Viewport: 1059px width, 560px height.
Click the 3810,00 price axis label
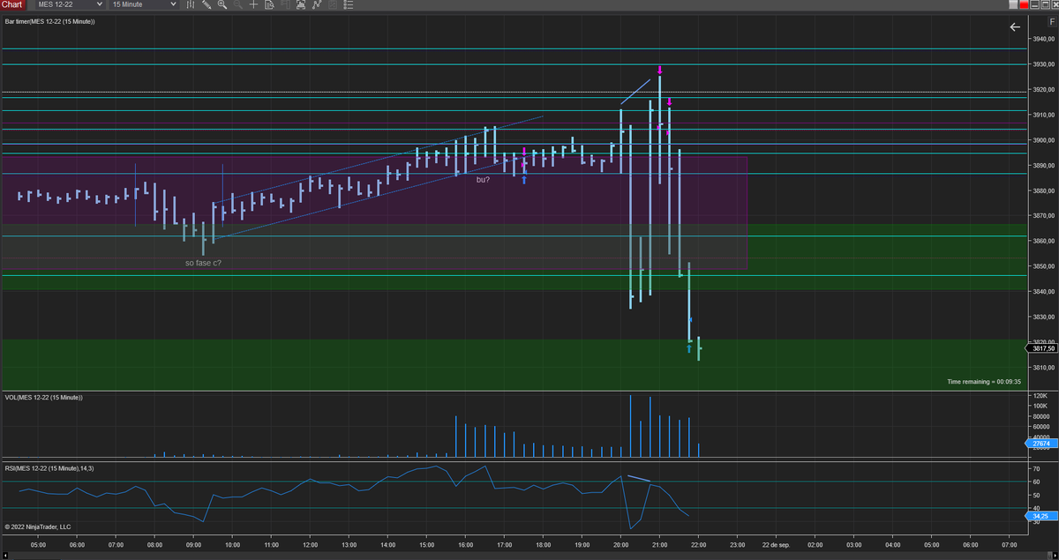point(1044,368)
